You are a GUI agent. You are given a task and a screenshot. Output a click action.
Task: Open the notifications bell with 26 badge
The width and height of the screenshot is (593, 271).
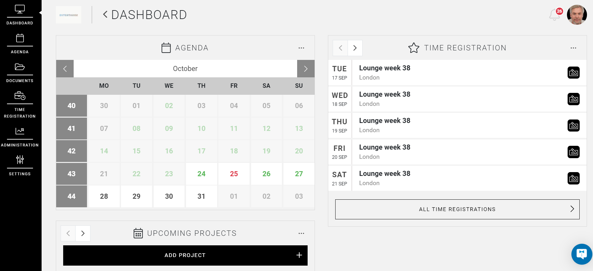click(555, 15)
